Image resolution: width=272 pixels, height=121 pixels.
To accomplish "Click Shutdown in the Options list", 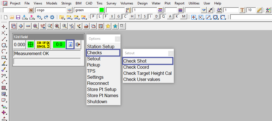I will (x=97, y=102).
